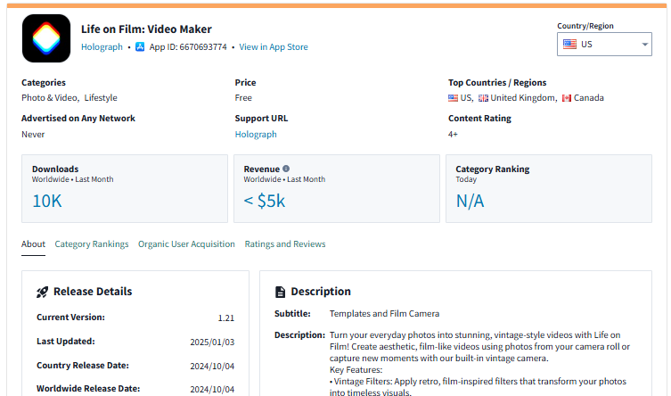Select the About tab
The width and height of the screenshot is (671, 396).
click(x=33, y=244)
